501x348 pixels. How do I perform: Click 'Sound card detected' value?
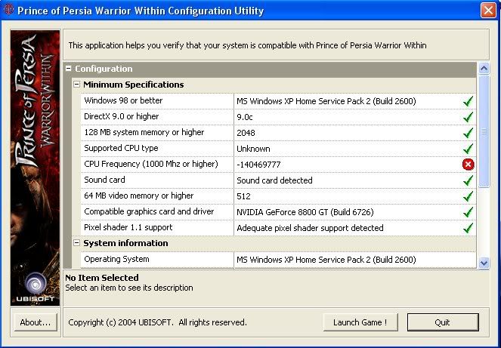(274, 180)
